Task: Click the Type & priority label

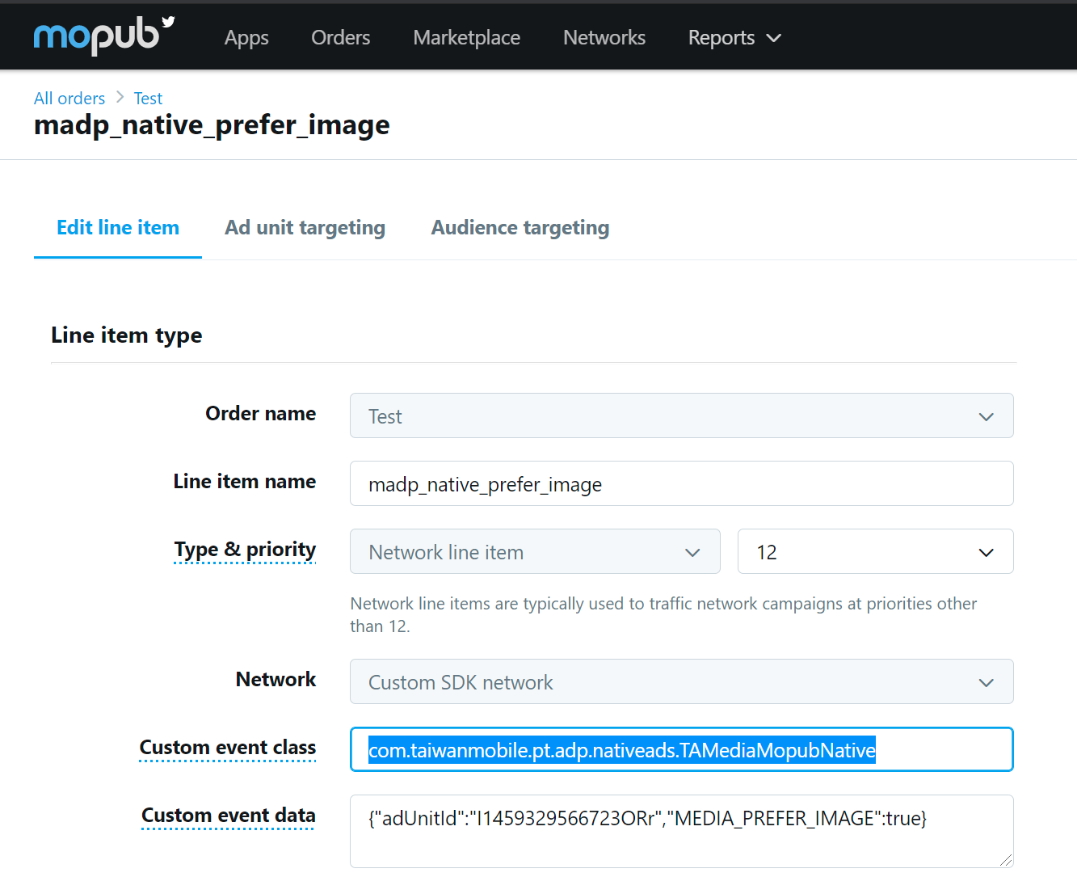Action: pyautogui.click(x=245, y=550)
